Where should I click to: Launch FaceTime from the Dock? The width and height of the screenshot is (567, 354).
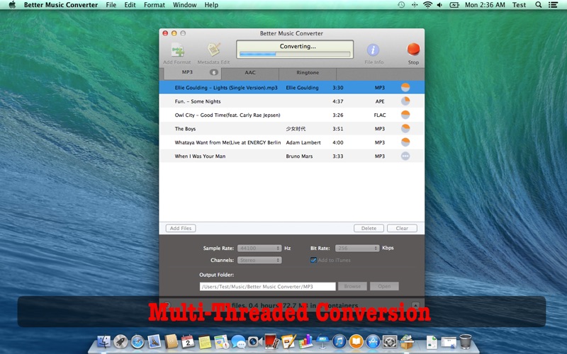point(255,341)
